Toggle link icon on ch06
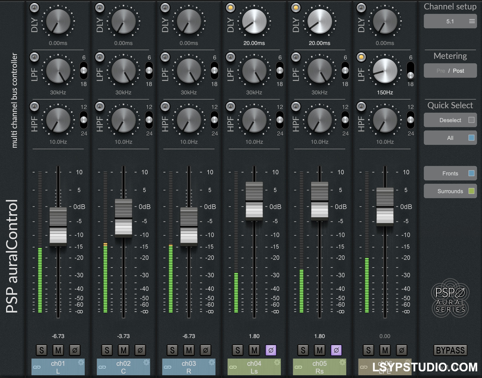The width and height of the screenshot is (482, 378). tap(364, 367)
